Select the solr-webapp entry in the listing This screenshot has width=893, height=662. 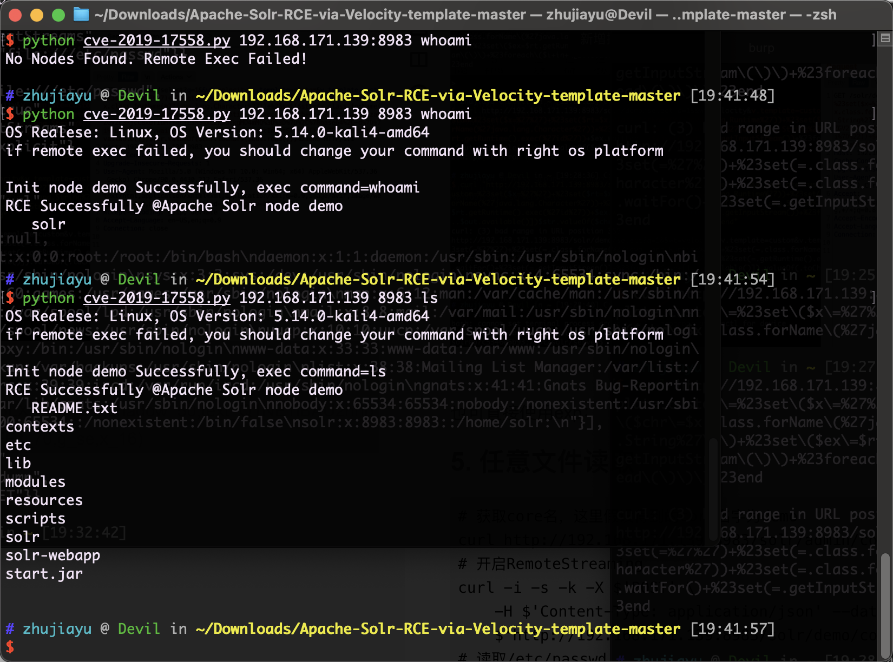[x=52, y=555]
